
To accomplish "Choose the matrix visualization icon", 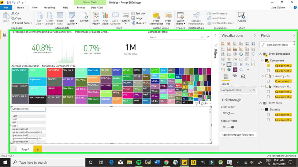I will tap(235, 65).
